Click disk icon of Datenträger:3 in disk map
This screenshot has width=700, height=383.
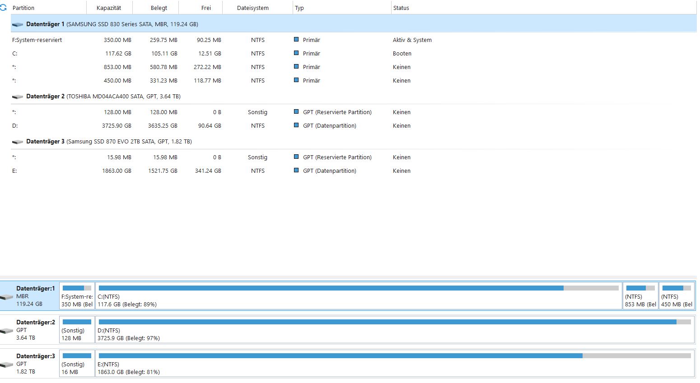pyautogui.click(x=7, y=365)
